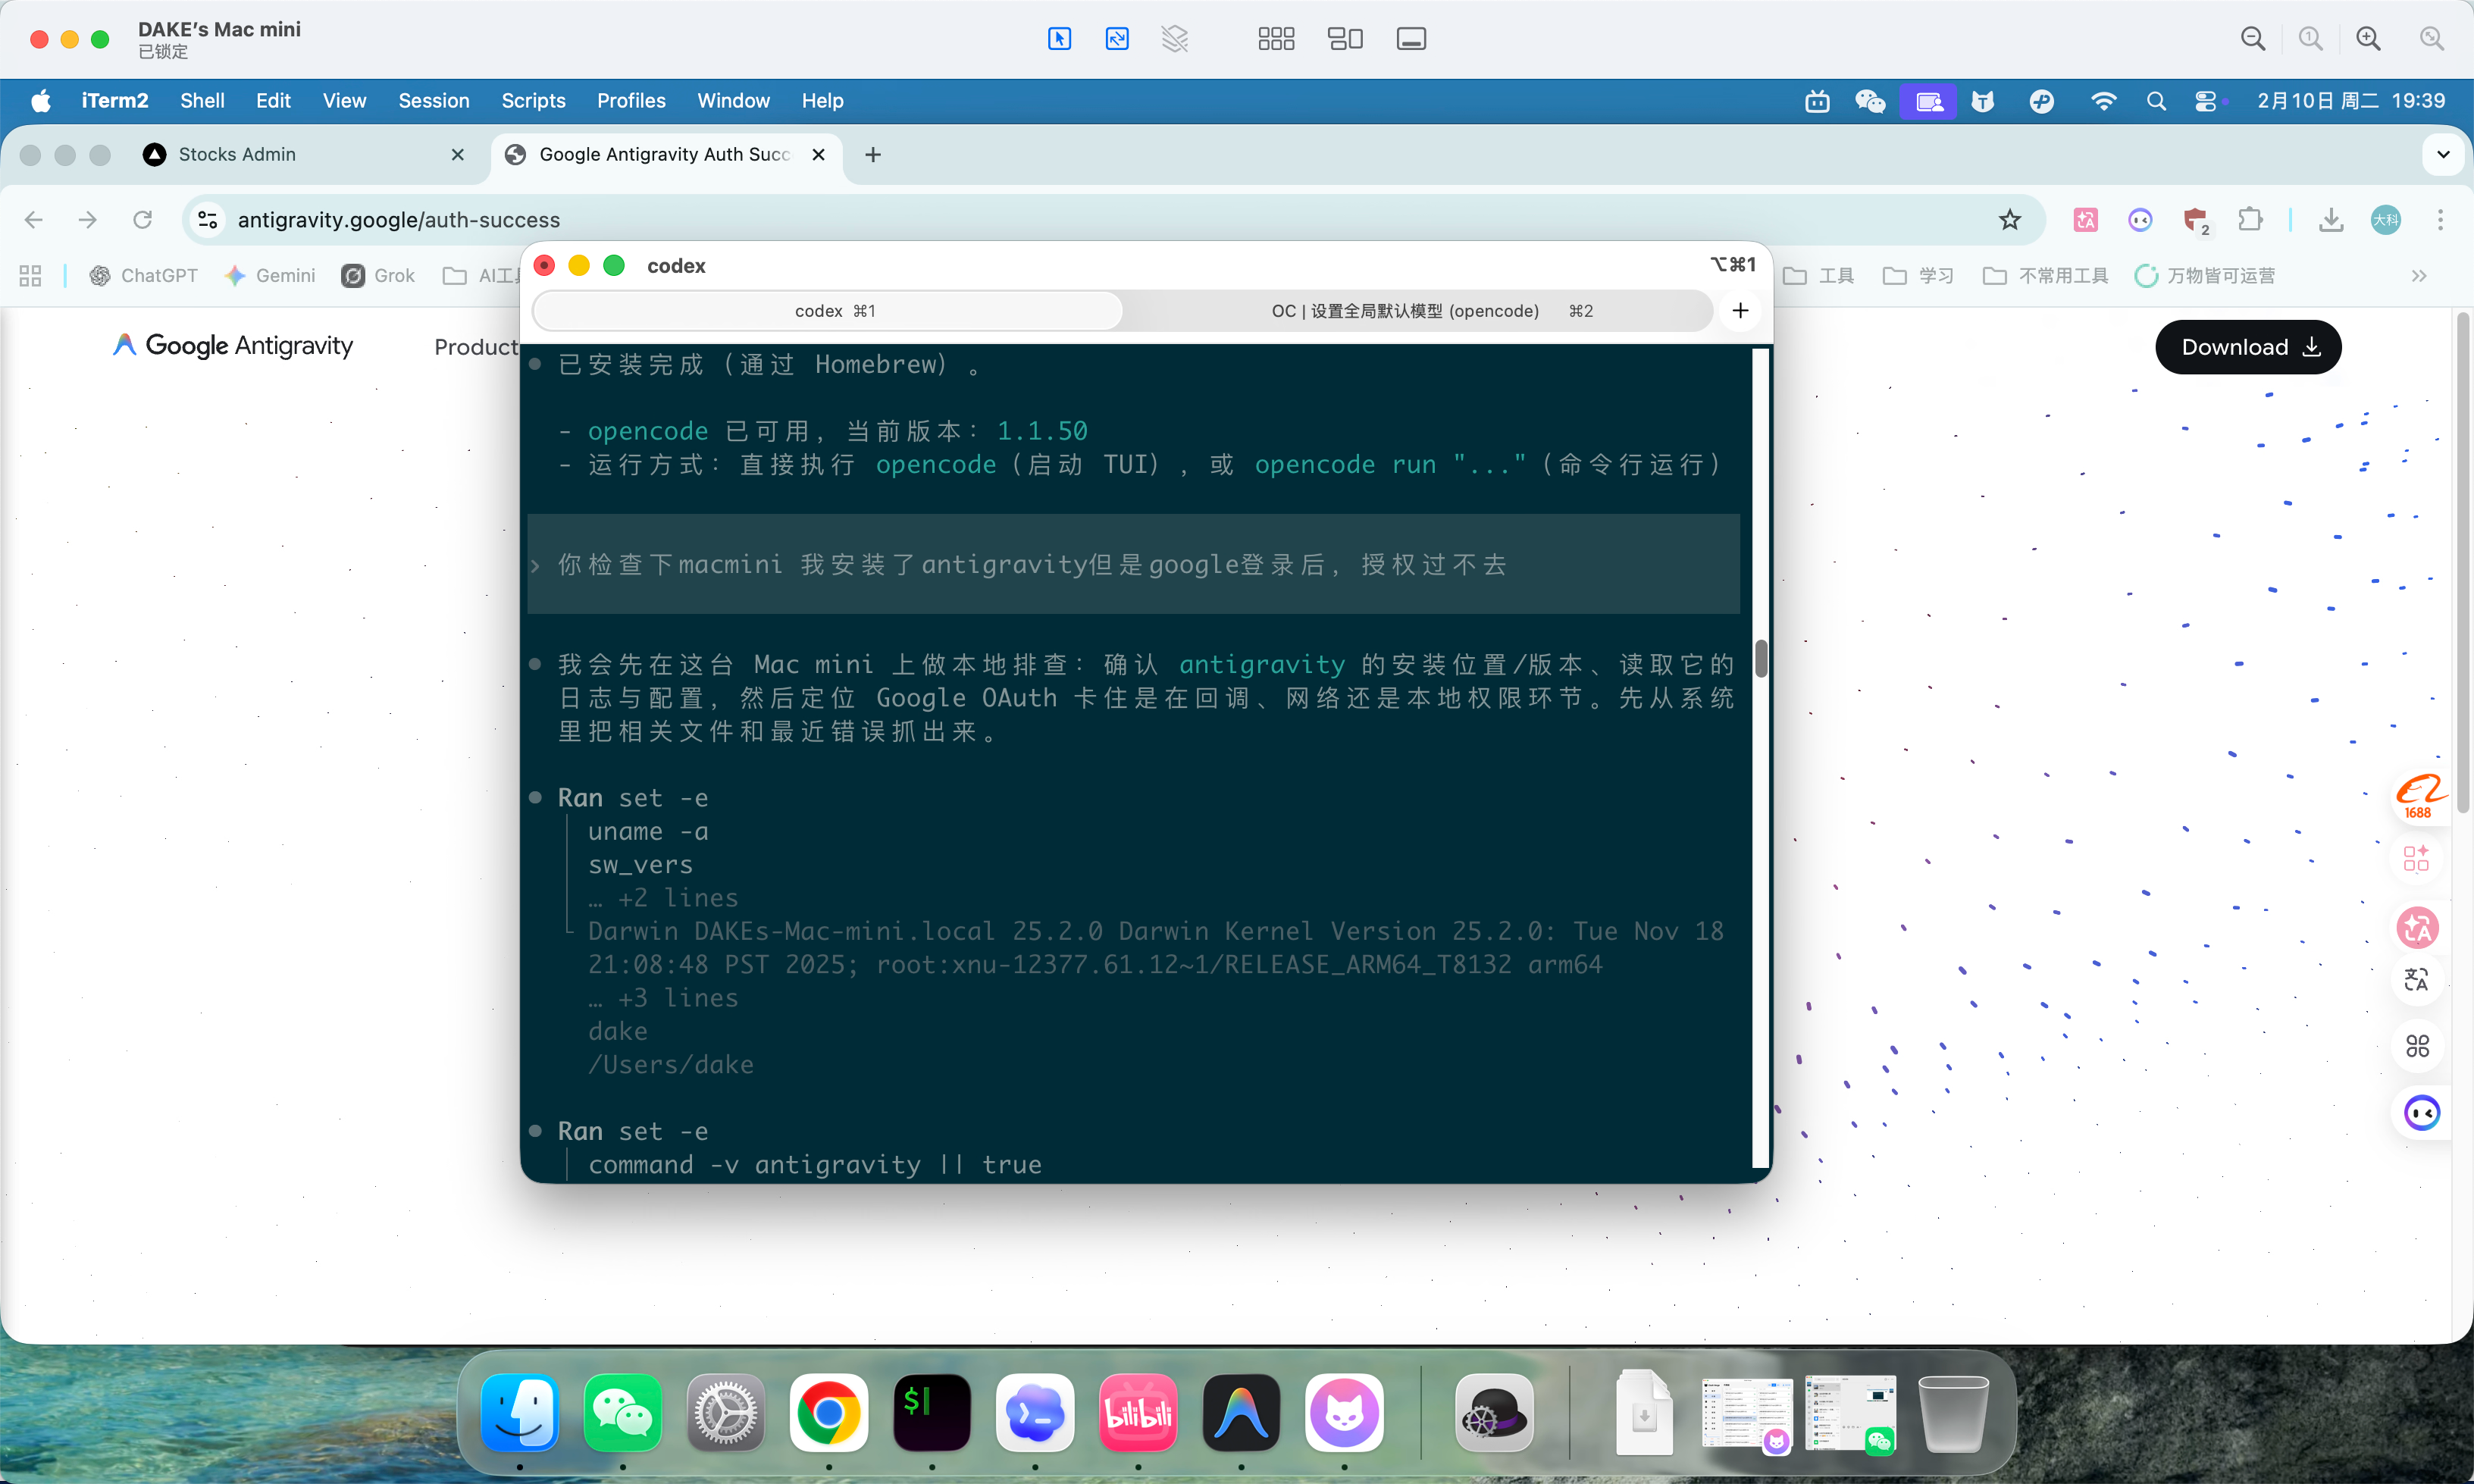Open the Chrome extensions puzzle icon
Image resolution: width=2474 pixels, height=1484 pixels.
[2250, 220]
